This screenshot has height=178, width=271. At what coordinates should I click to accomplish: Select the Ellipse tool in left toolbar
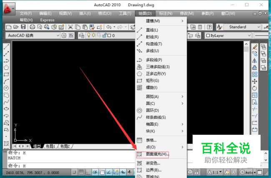click(6, 109)
